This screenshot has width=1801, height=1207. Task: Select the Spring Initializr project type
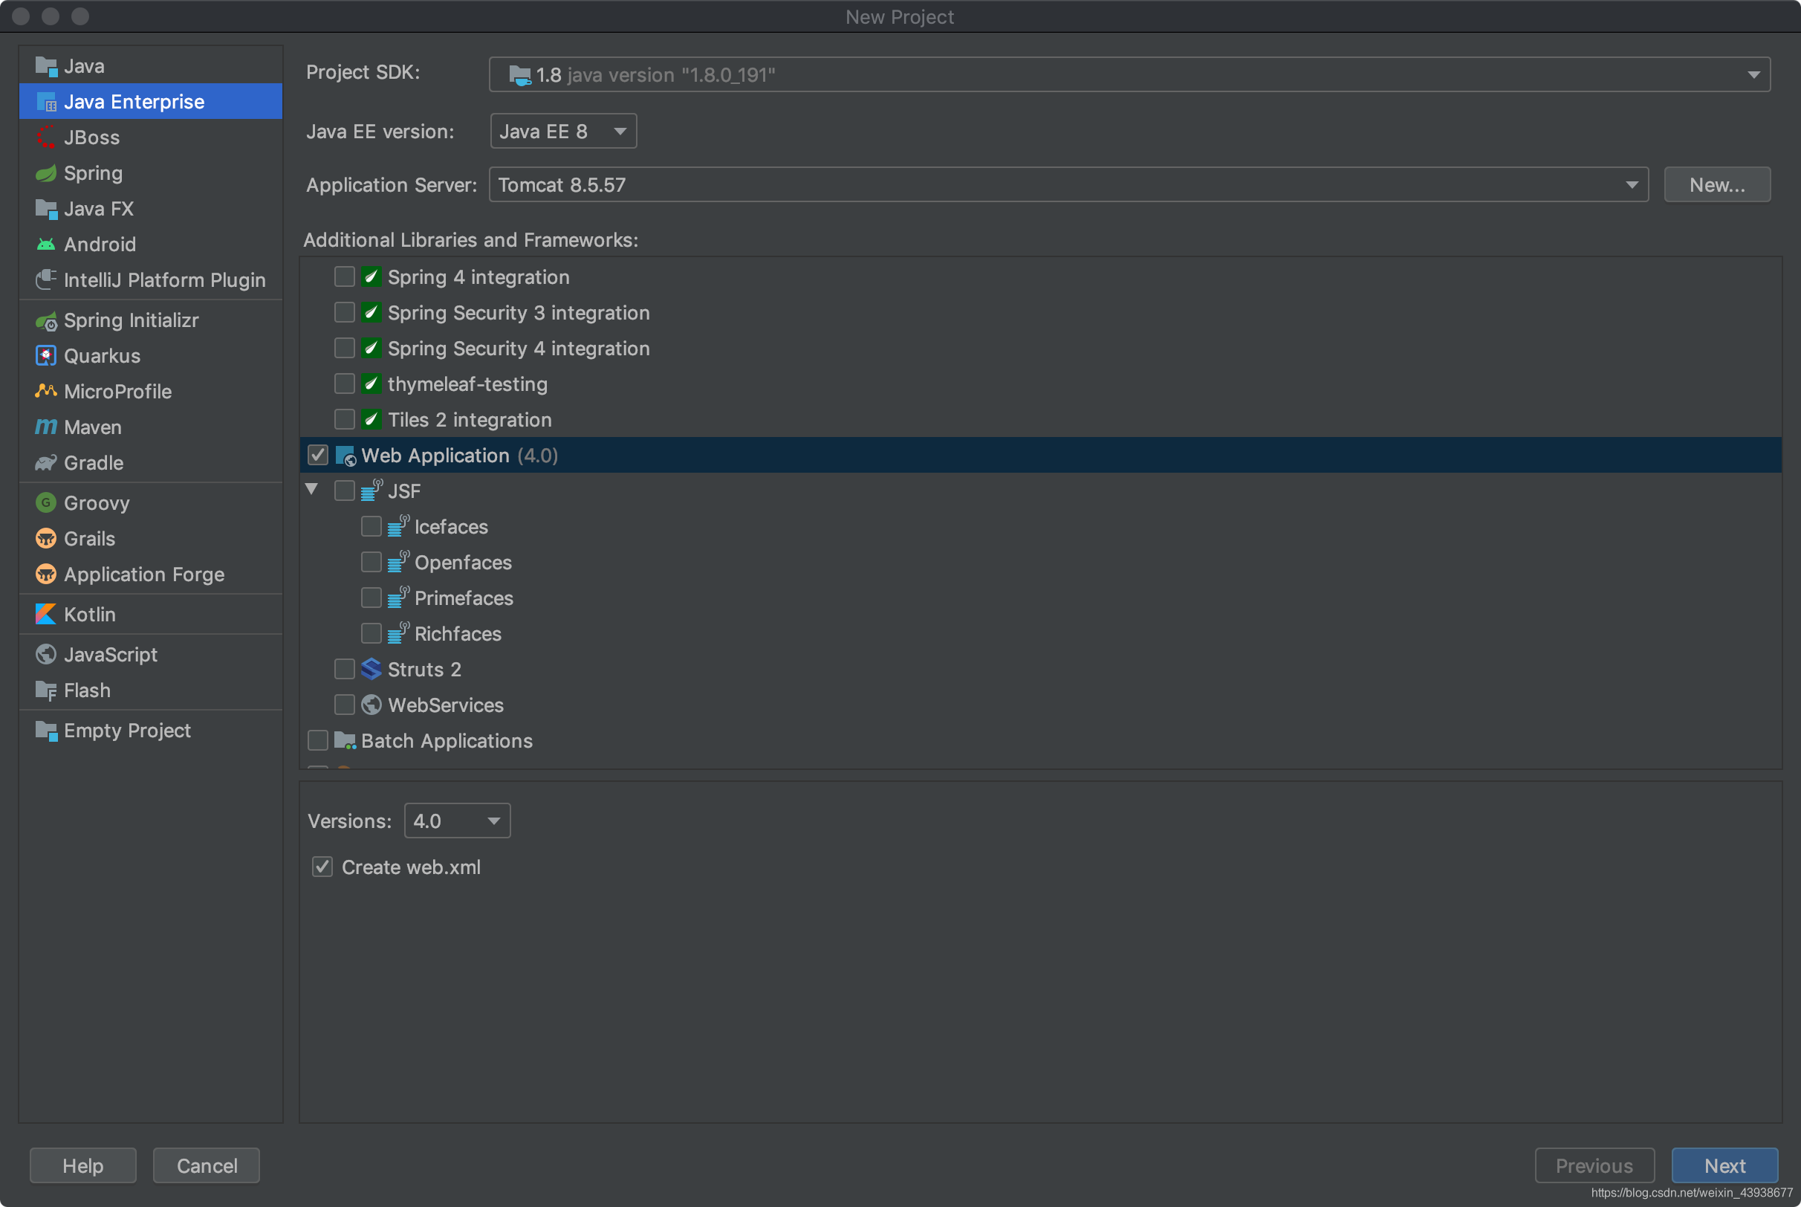[151, 321]
